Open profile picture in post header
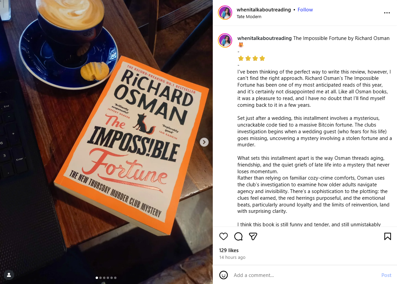 [225, 13]
